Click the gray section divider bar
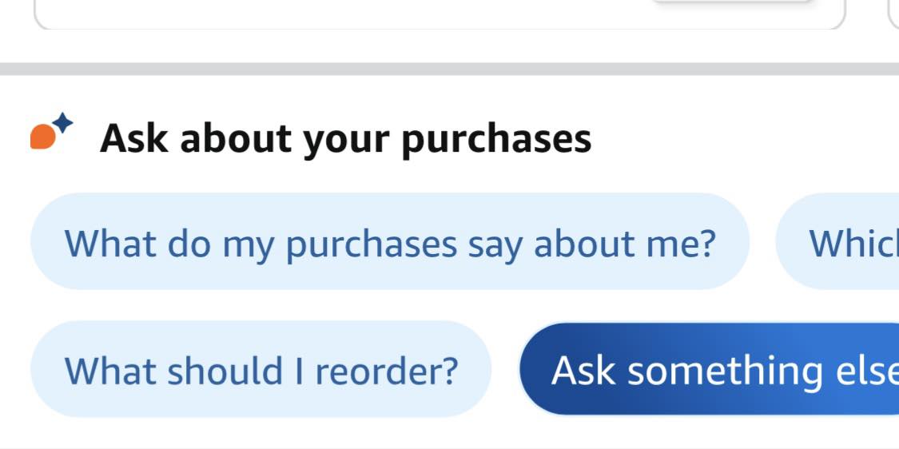The image size is (899, 449). click(449, 69)
